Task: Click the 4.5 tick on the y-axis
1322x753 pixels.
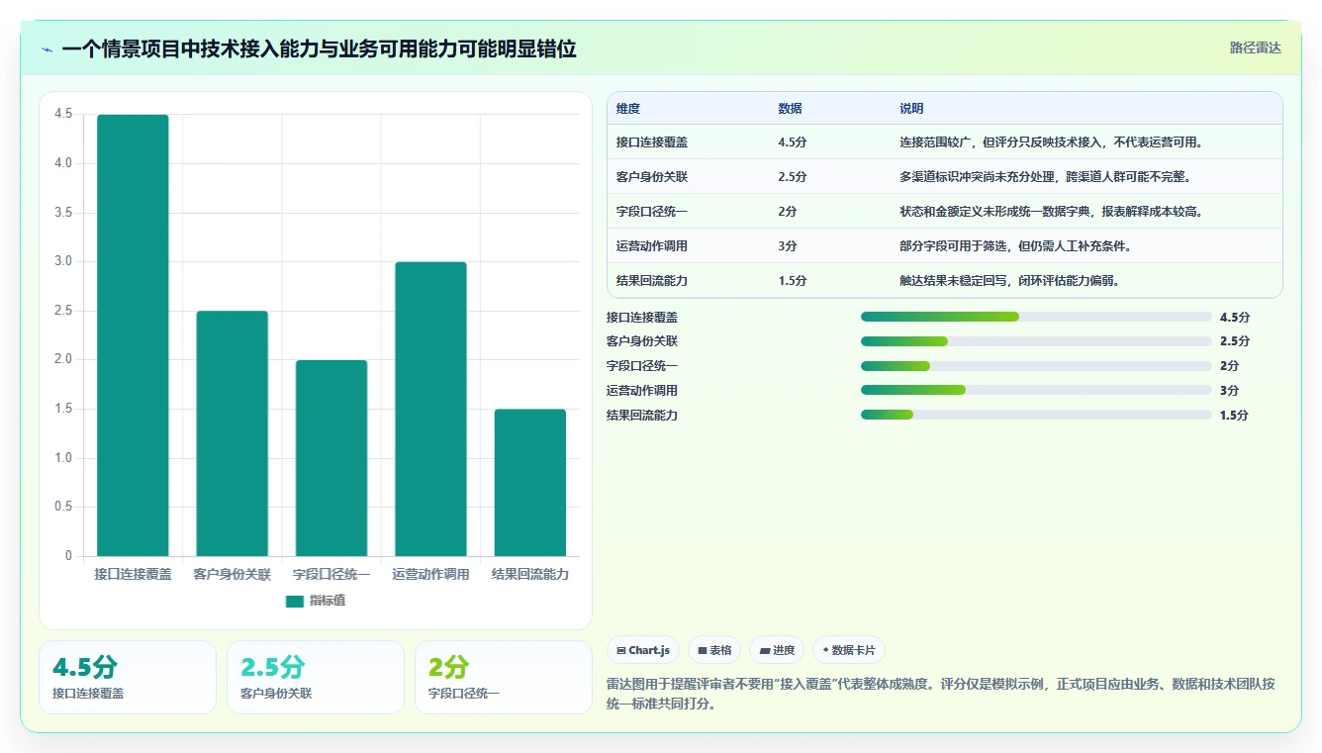Action: pos(63,114)
